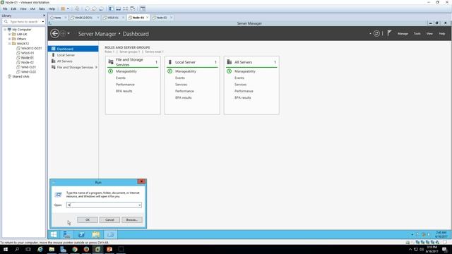Viewport: 452px width, 254px height.
Task: Select Shared VMs in the Library tree
Action: point(20,76)
